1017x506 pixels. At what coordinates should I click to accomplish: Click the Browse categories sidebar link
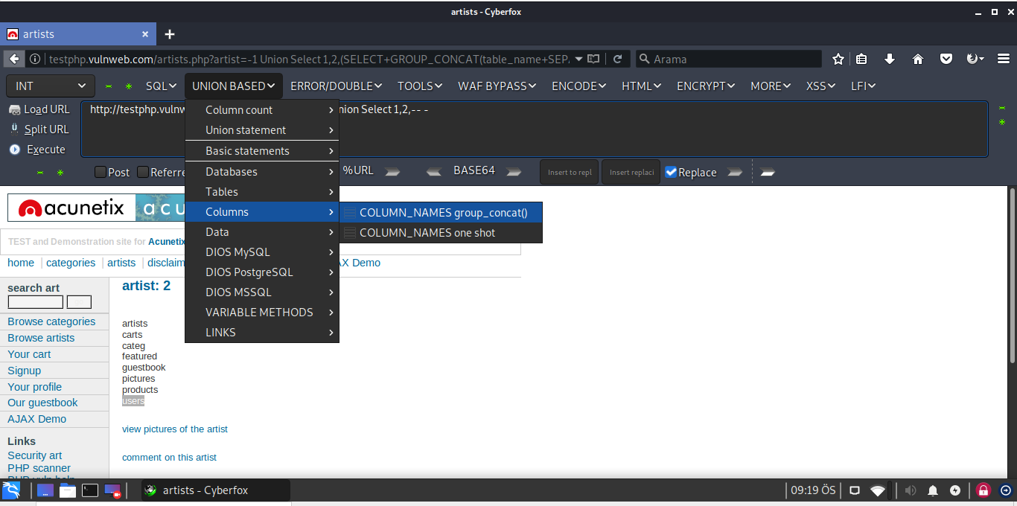tap(51, 321)
